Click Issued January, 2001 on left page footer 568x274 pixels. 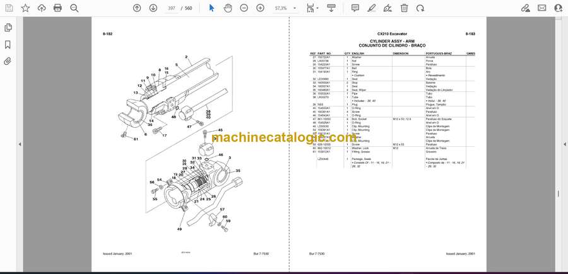(x=117, y=254)
